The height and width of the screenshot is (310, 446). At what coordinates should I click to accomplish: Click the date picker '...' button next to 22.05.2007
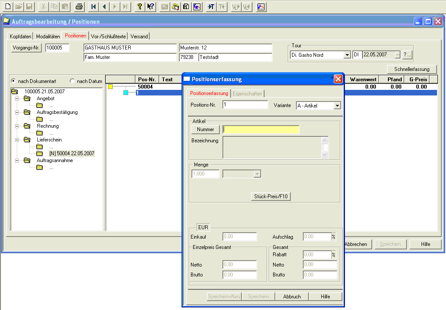pyautogui.click(x=398, y=55)
